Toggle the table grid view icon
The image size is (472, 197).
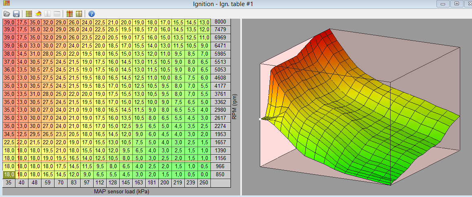click(x=29, y=14)
